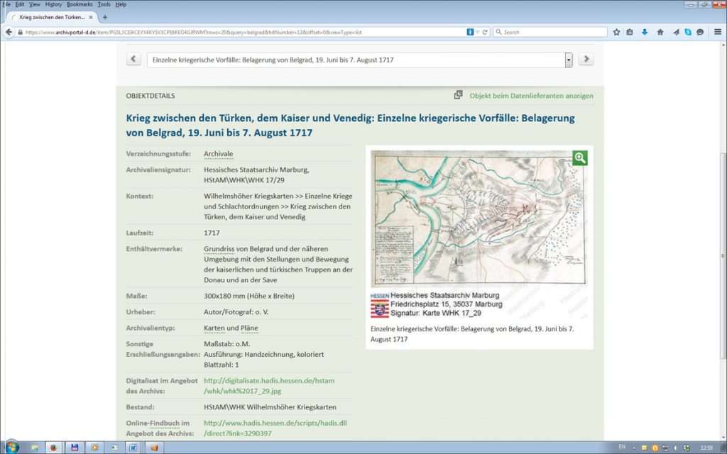Screen dimensions: 727x454
Task: Click 'Objekt beim Datenlieferanten anzeigen' link
Action: (531, 96)
